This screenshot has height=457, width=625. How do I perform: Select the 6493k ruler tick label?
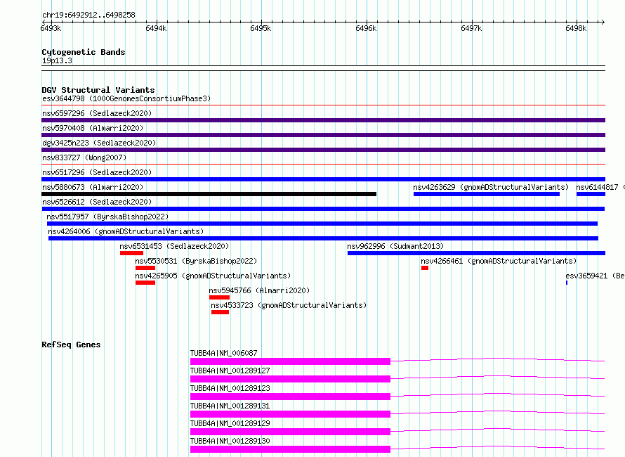point(51,28)
